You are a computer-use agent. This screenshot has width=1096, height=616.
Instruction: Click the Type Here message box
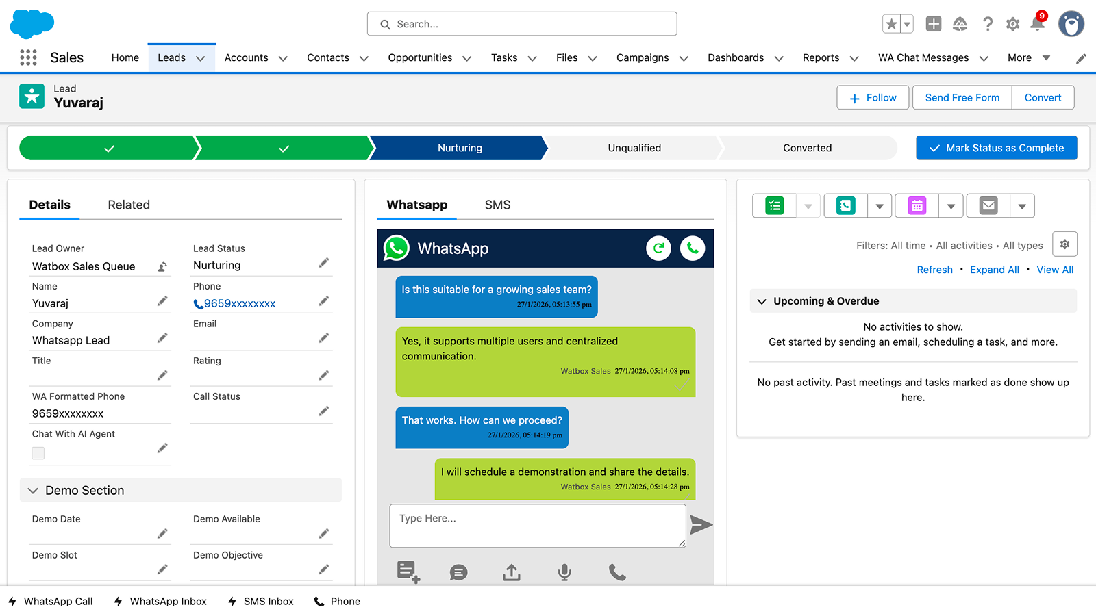pos(538,526)
